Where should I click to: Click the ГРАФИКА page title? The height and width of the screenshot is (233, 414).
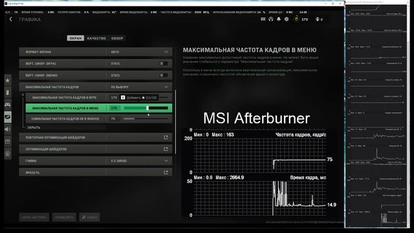[30, 19]
